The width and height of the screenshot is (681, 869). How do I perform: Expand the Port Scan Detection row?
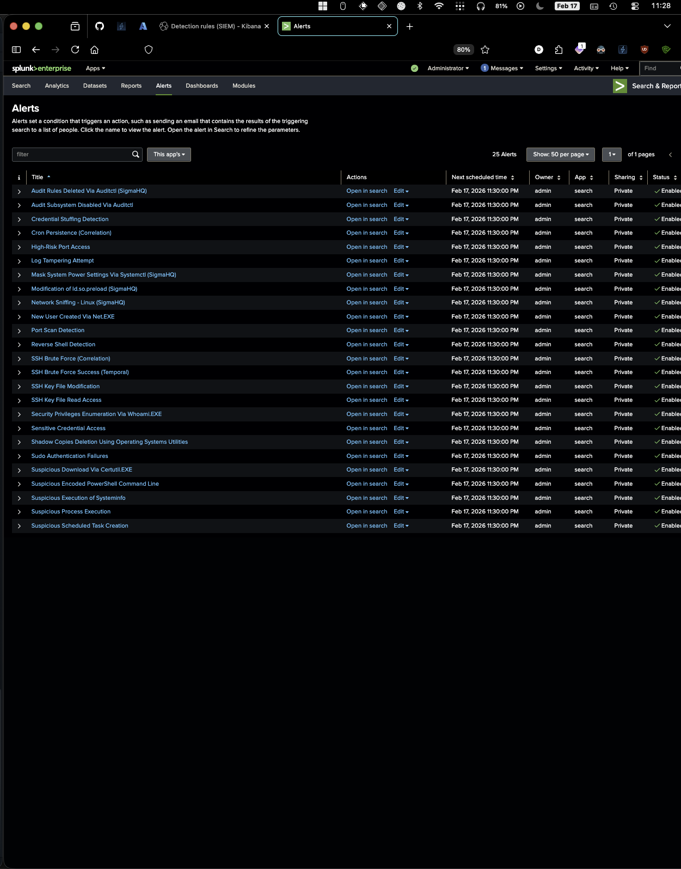coord(19,331)
